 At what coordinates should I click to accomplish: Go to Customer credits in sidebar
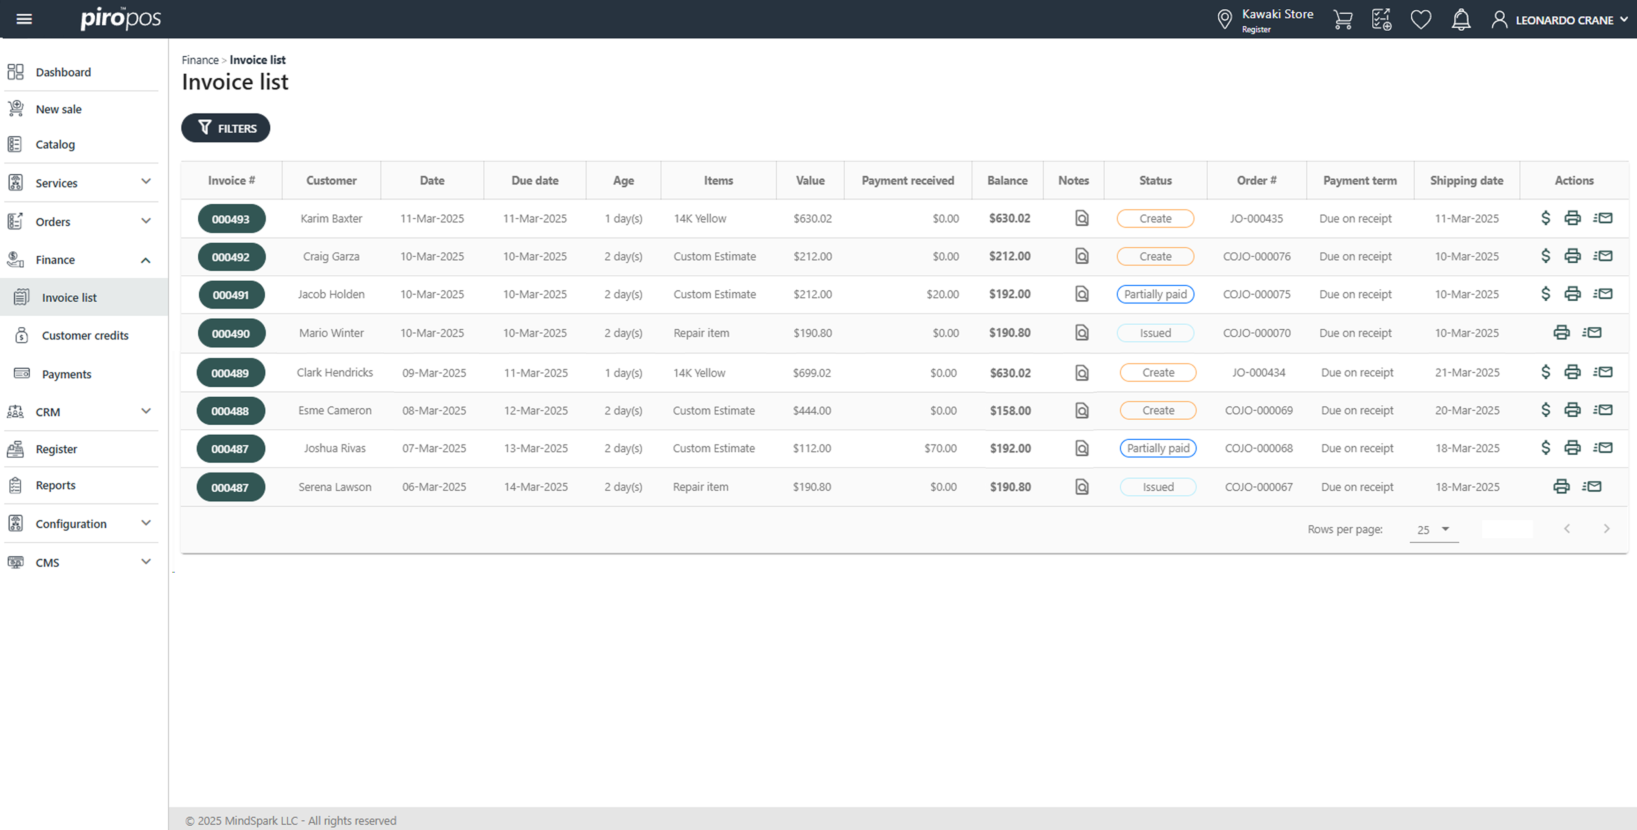pyautogui.click(x=84, y=335)
